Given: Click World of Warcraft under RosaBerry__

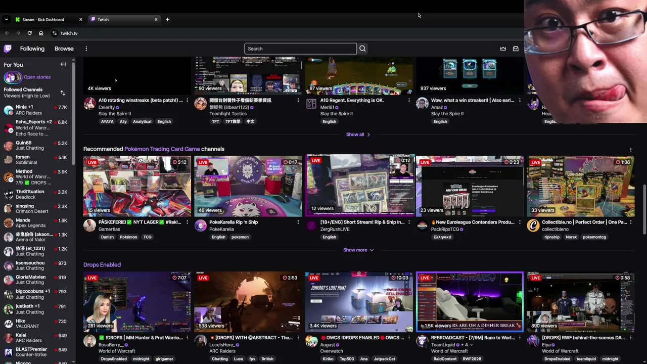Looking at the screenshot, I should tap(117, 351).
